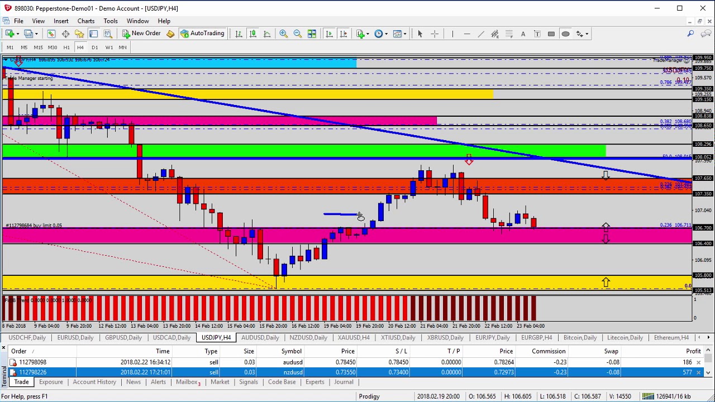
Task: Open the Market Watch window icon
Action: click(x=51, y=33)
